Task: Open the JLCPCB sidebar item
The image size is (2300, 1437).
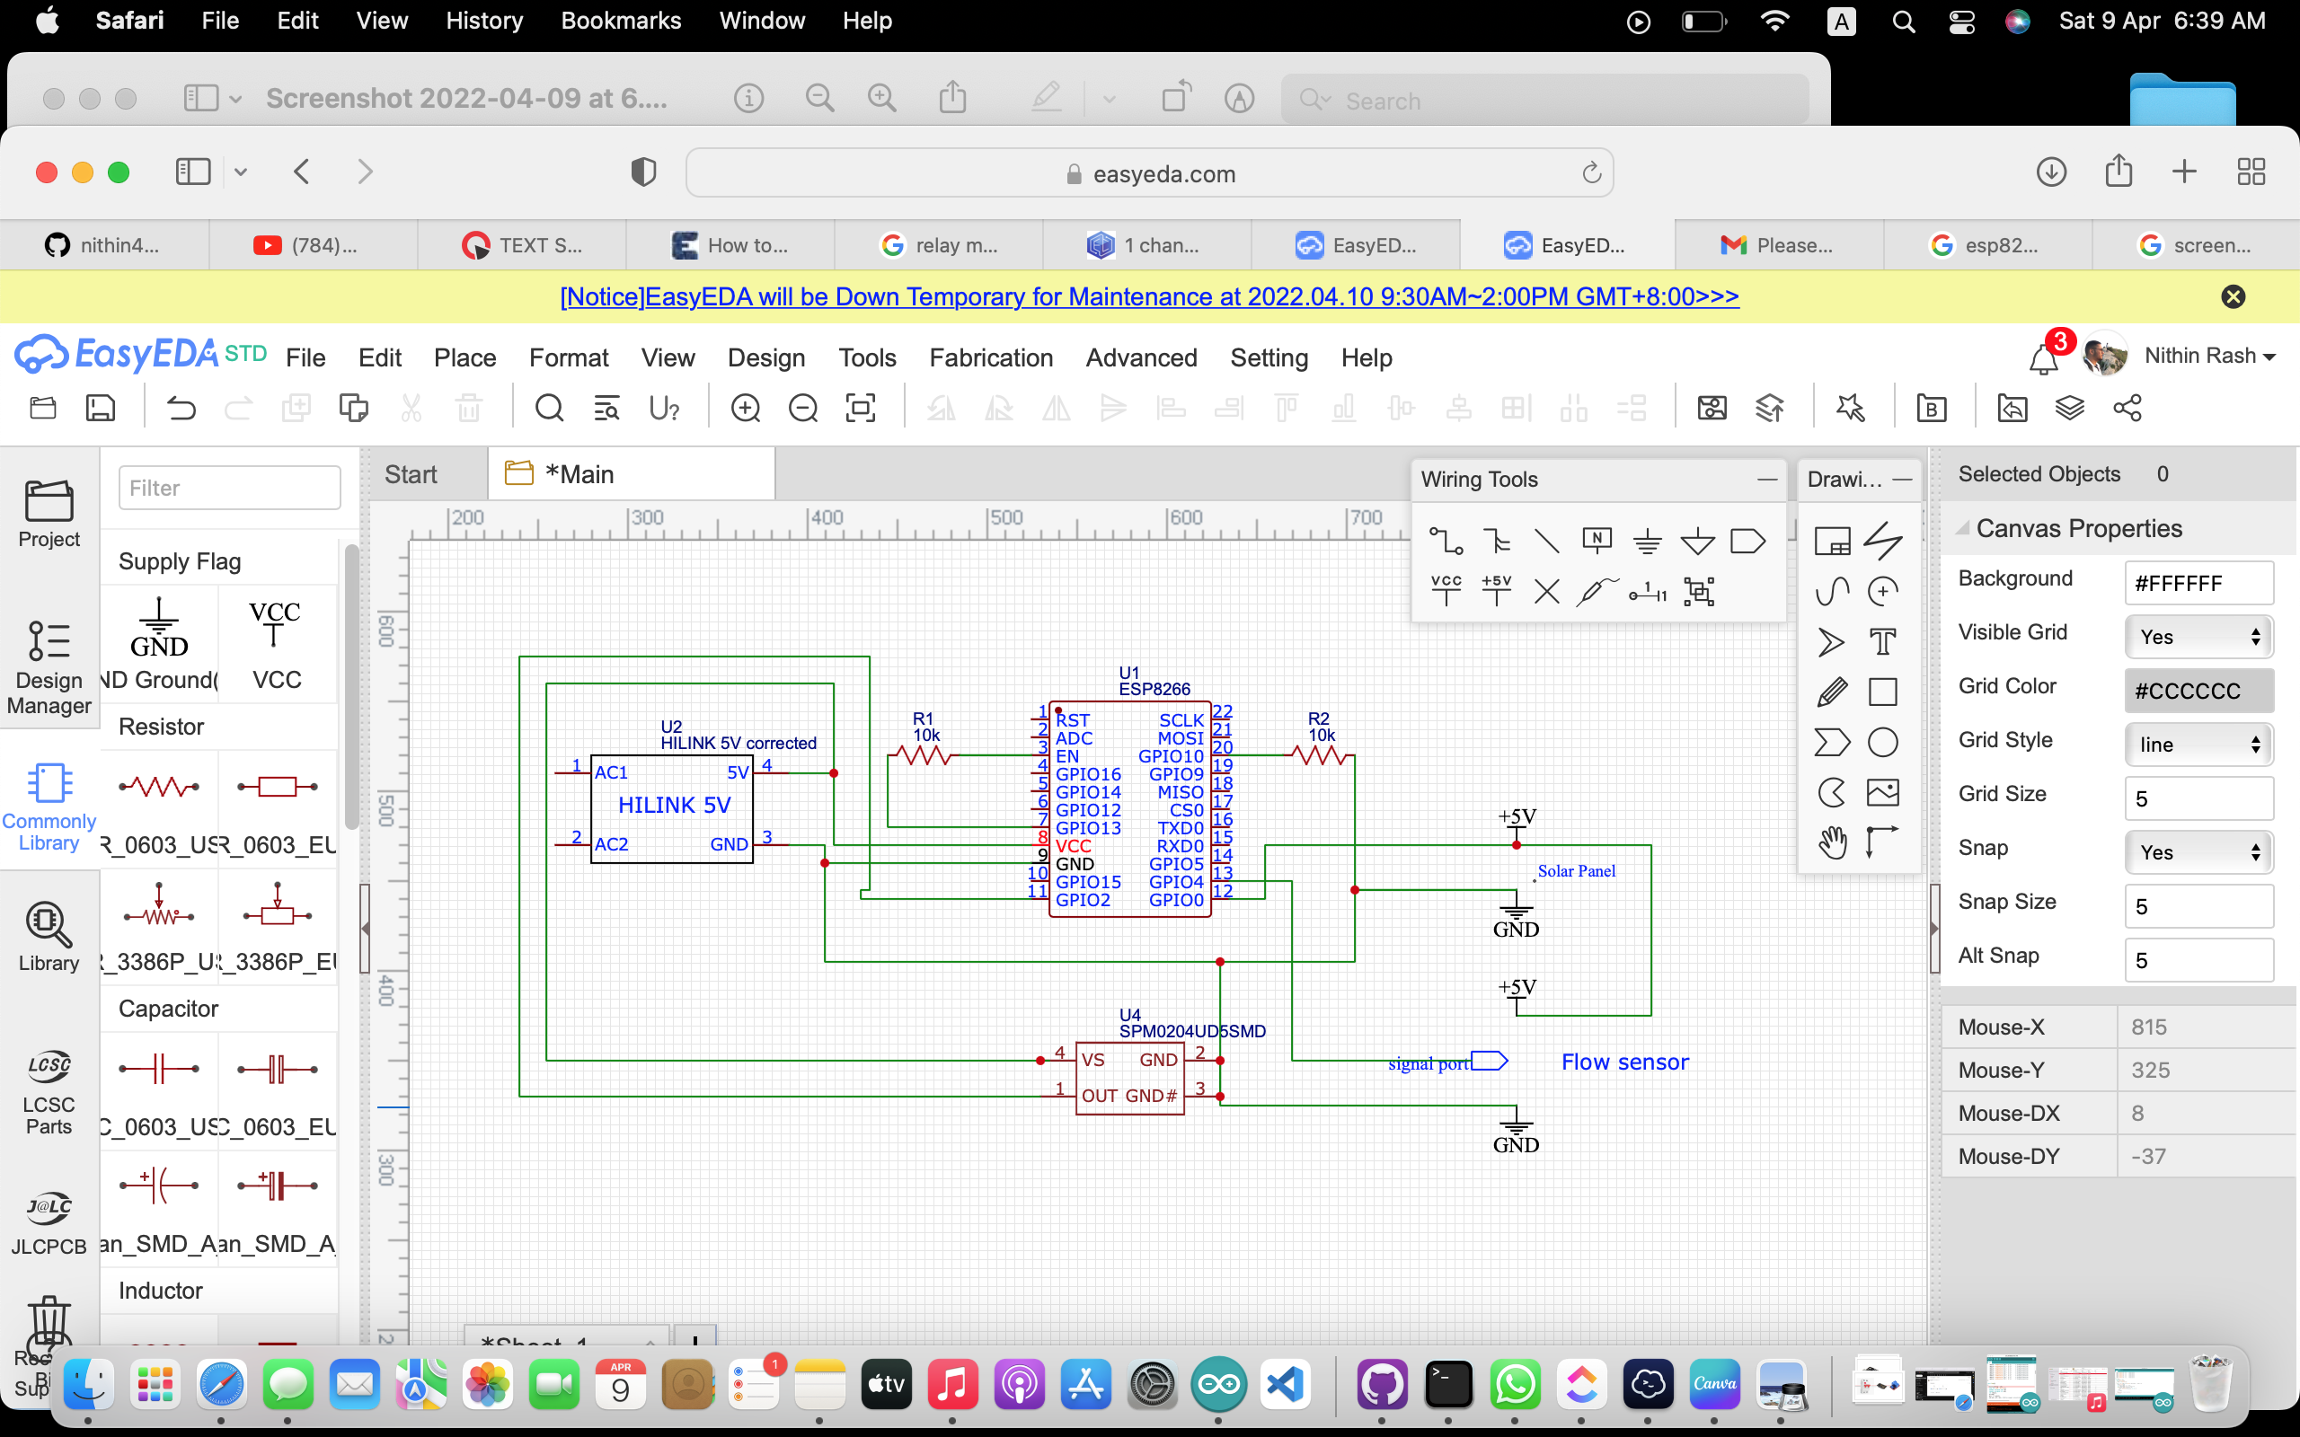Action: (x=49, y=1224)
